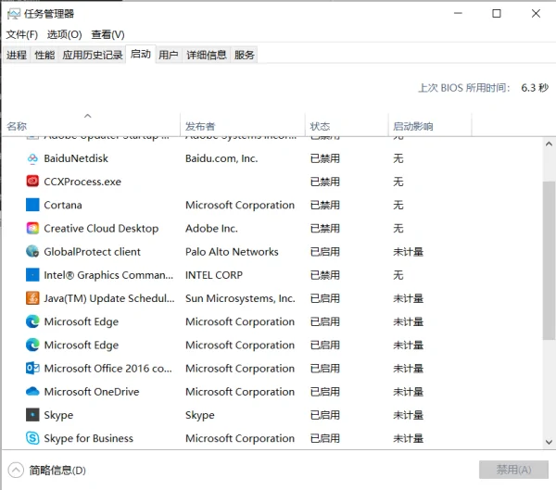Select GlobalProtect client entry
The image size is (556, 490).
coord(92,252)
